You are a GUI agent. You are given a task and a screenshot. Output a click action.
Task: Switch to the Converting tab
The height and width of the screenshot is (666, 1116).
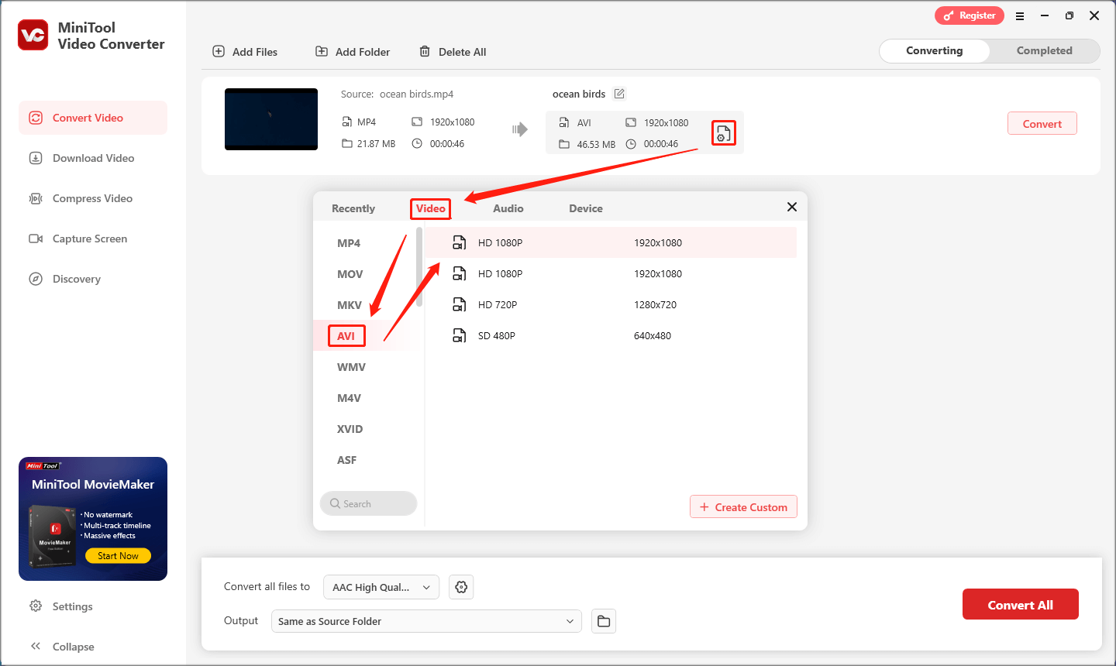pyautogui.click(x=935, y=51)
